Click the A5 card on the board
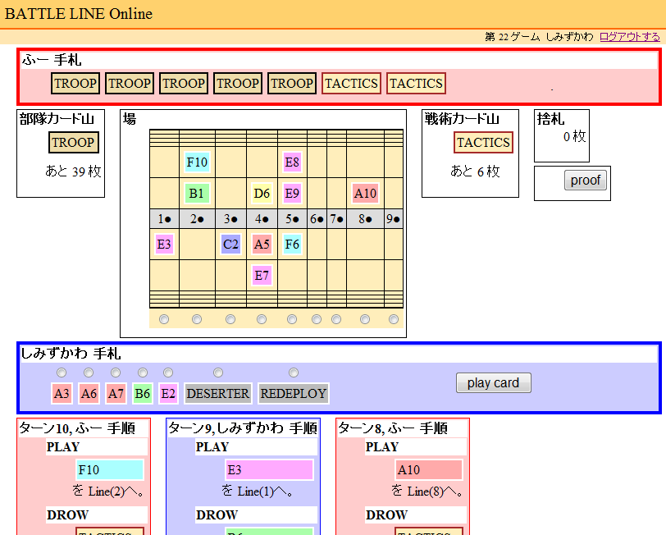The width and height of the screenshot is (666, 535). click(262, 245)
